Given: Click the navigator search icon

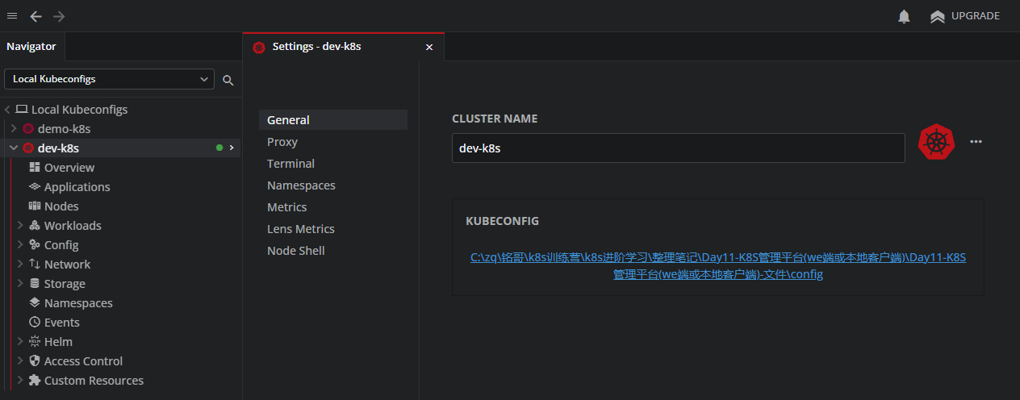Looking at the screenshot, I should [228, 80].
